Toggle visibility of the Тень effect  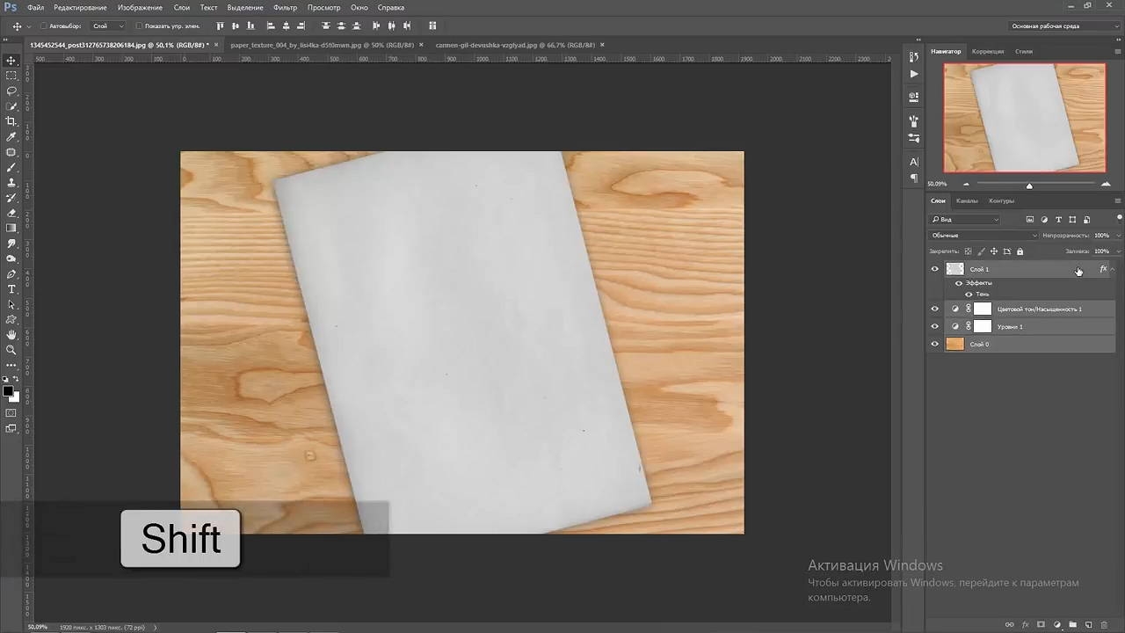point(969,295)
